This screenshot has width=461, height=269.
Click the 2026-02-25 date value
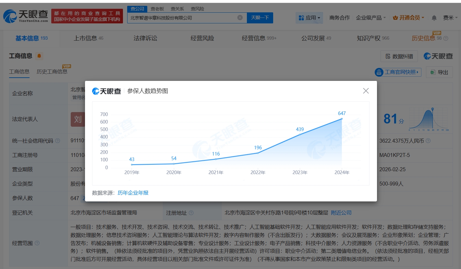[x=392, y=170]
